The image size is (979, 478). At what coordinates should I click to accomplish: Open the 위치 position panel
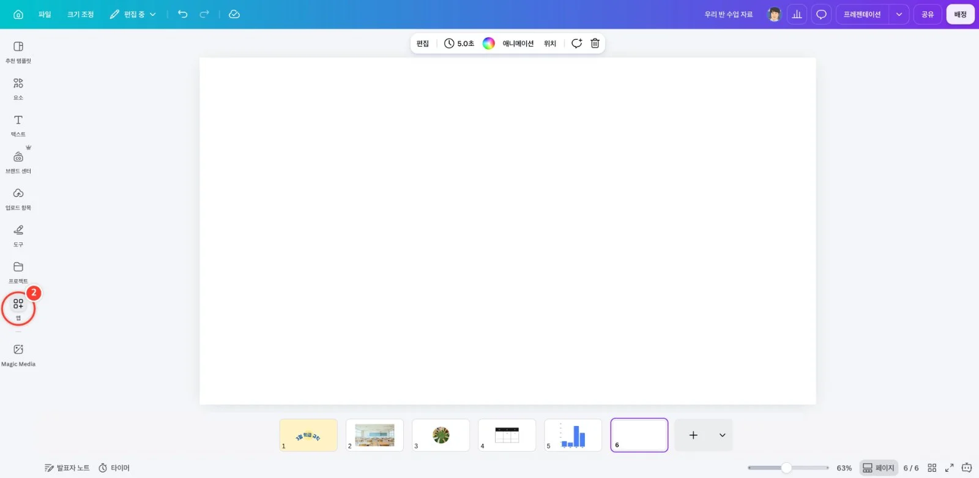(x=550, y=43)
